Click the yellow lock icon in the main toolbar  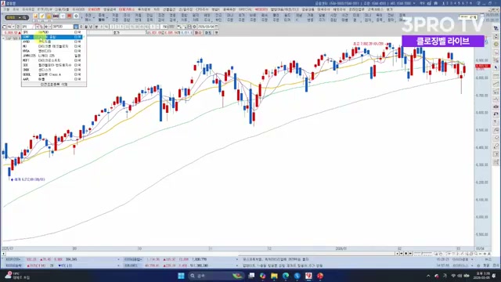(x=49, y=16)
